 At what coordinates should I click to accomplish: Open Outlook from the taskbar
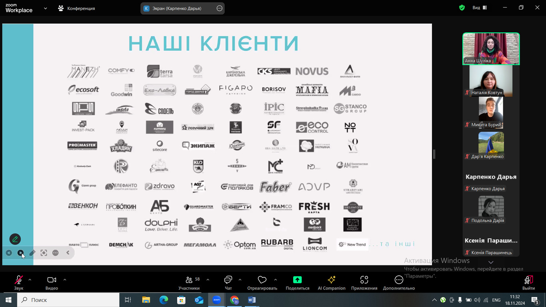click(x=199, y=300)
